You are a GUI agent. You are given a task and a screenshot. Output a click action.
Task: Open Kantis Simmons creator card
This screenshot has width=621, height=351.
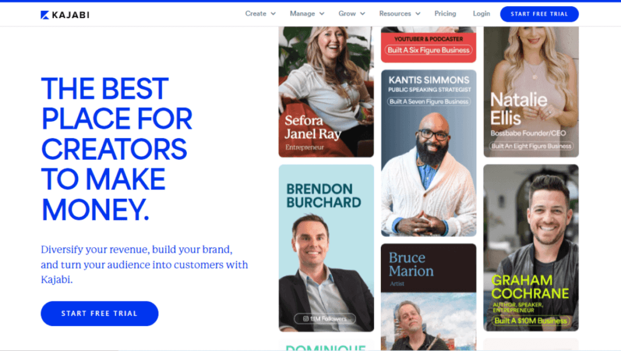[x=429, y=153]
